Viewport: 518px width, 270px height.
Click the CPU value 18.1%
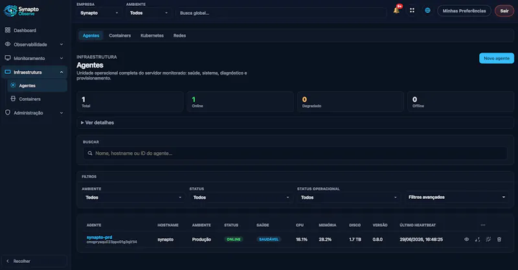[302, 240]
